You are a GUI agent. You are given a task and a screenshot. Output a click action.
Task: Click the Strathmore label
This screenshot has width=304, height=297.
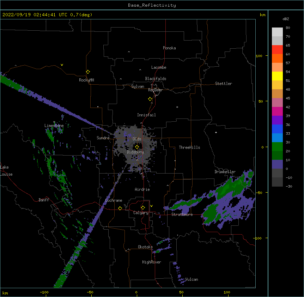pos(182,214)
